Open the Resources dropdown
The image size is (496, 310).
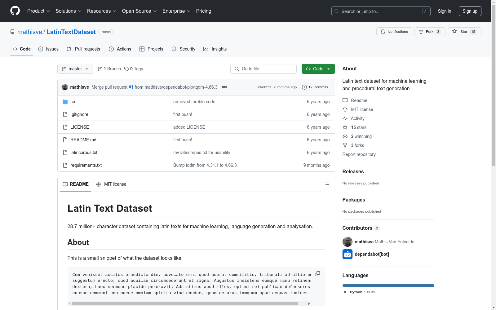(x=102, y=11)
